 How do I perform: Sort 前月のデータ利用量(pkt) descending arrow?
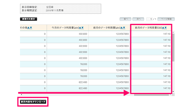[x=124, y=28]
